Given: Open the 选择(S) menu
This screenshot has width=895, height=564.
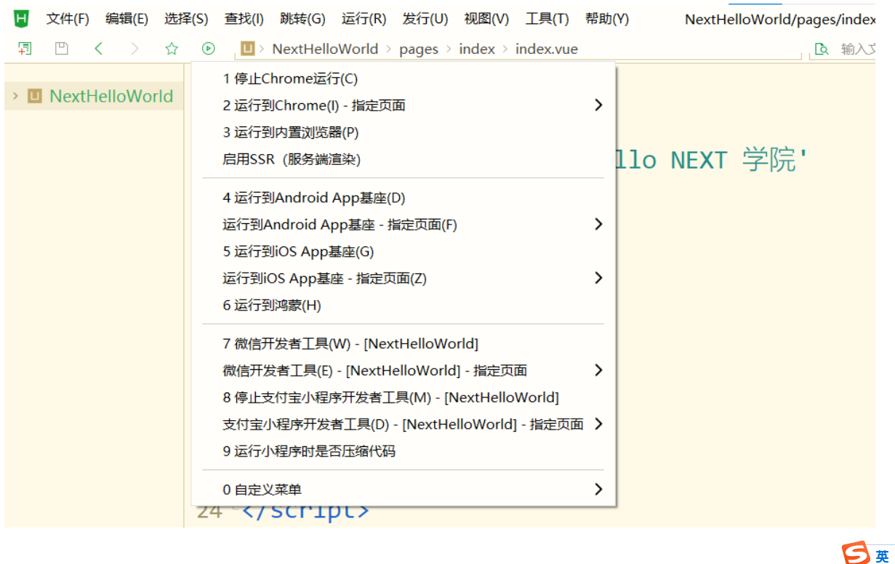Looking at the screenshot, I should coord(186,19).
